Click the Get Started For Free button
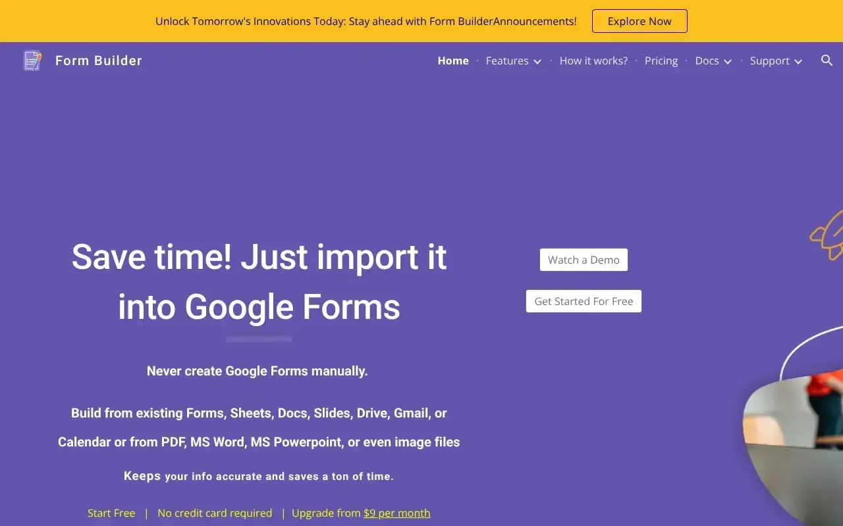843x526 pixels. pos(583,300)
